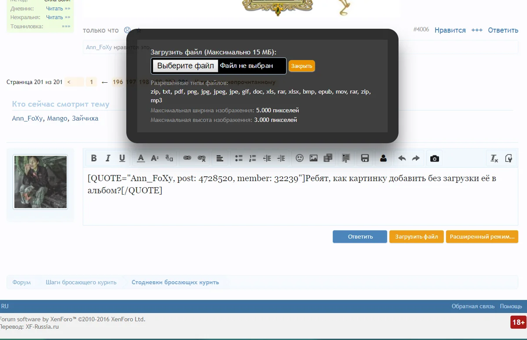Choose a file with Выберите файл
527x340 pixels.
[185, 66]
